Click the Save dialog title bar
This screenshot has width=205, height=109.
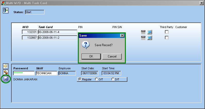pyautogui.click(x=102, y=36)
